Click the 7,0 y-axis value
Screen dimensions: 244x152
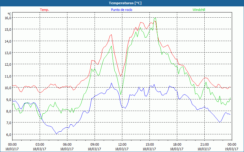point(9,123)
